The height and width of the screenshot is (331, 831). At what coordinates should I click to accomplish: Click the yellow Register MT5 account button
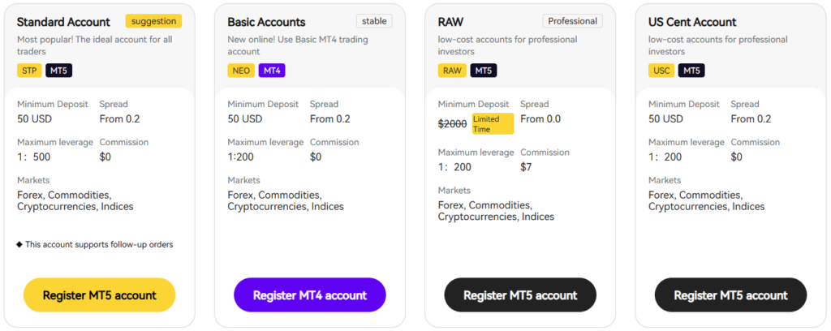click(x=99, y=295)
